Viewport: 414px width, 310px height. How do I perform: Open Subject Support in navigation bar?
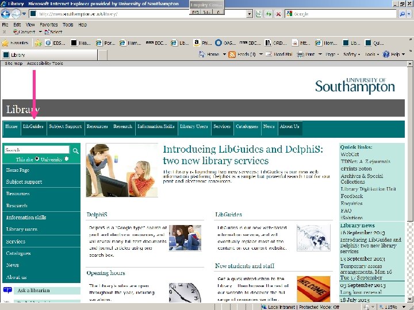[65, 126]
